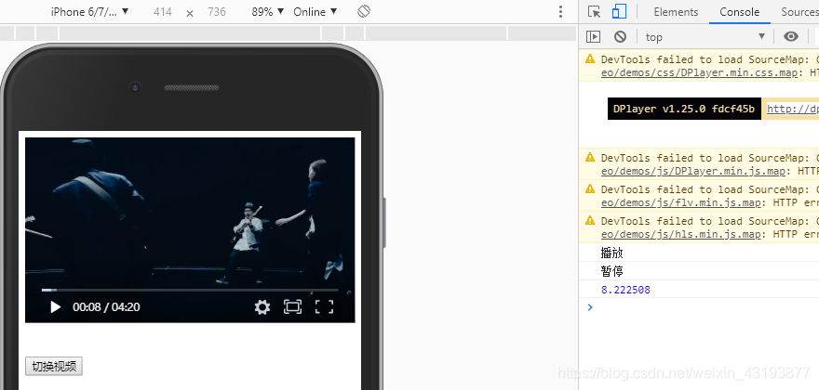Open the DPlayer.min.js.map link
The width and height of the screenshot is (819, 390).
point(693,171)
